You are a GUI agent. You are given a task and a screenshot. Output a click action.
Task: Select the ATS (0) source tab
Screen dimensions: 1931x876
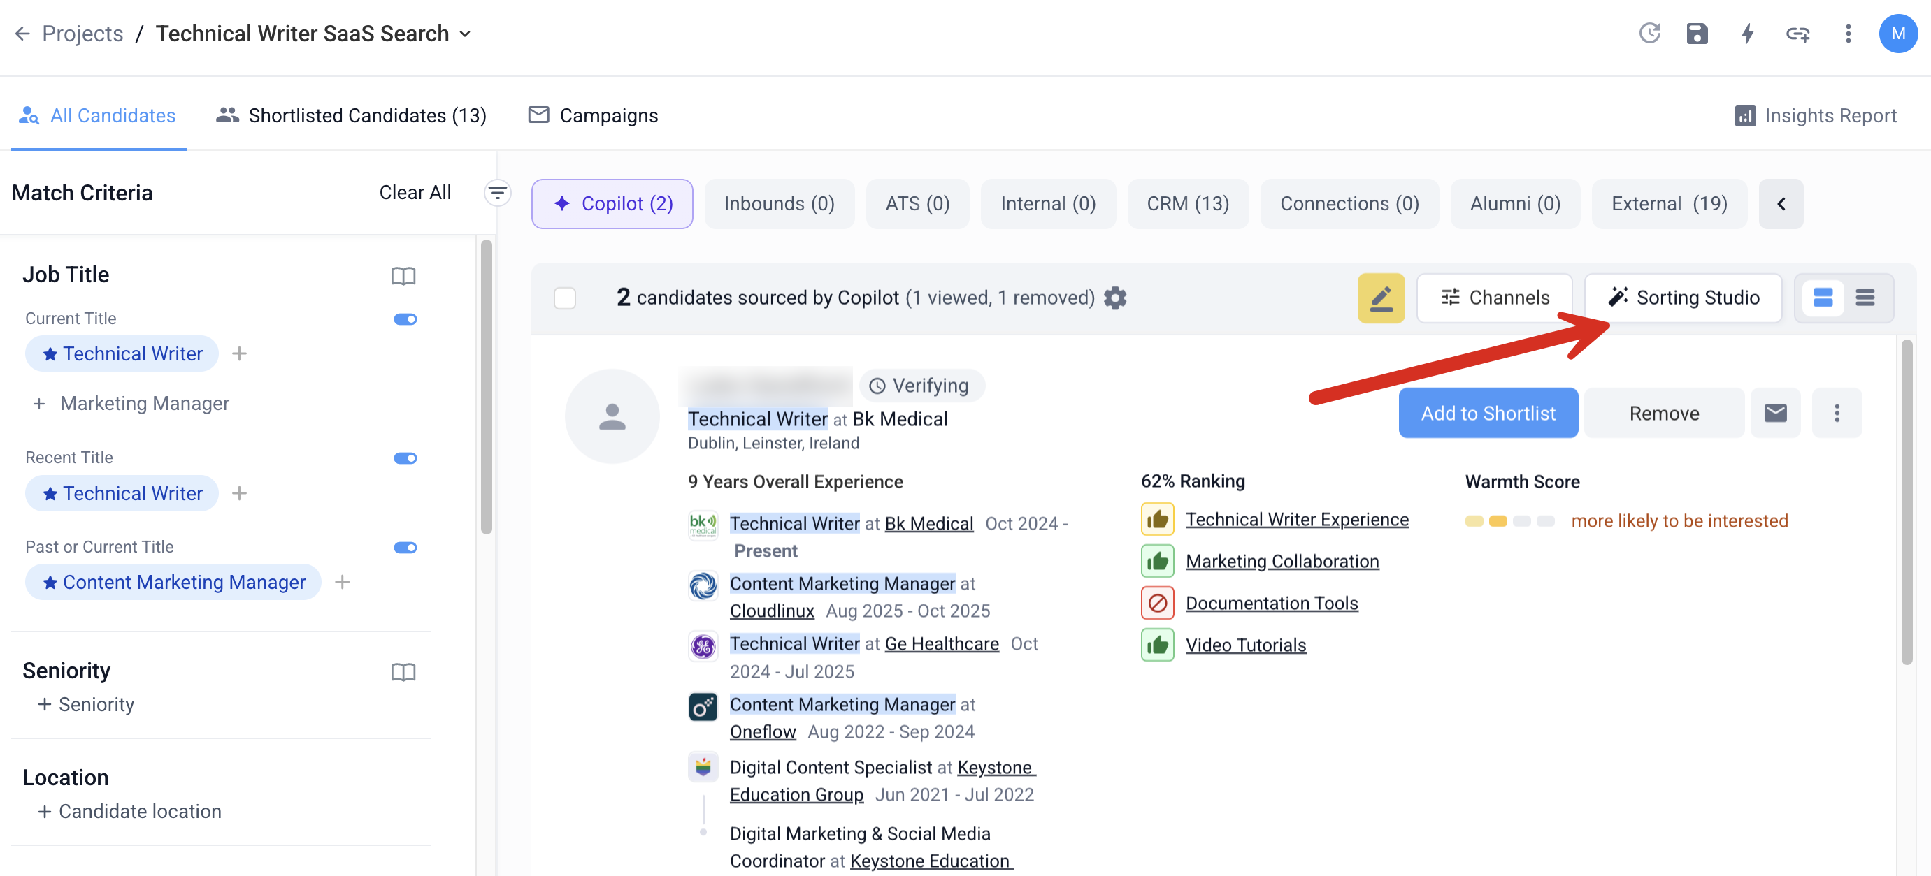click(x=917, y=204)
